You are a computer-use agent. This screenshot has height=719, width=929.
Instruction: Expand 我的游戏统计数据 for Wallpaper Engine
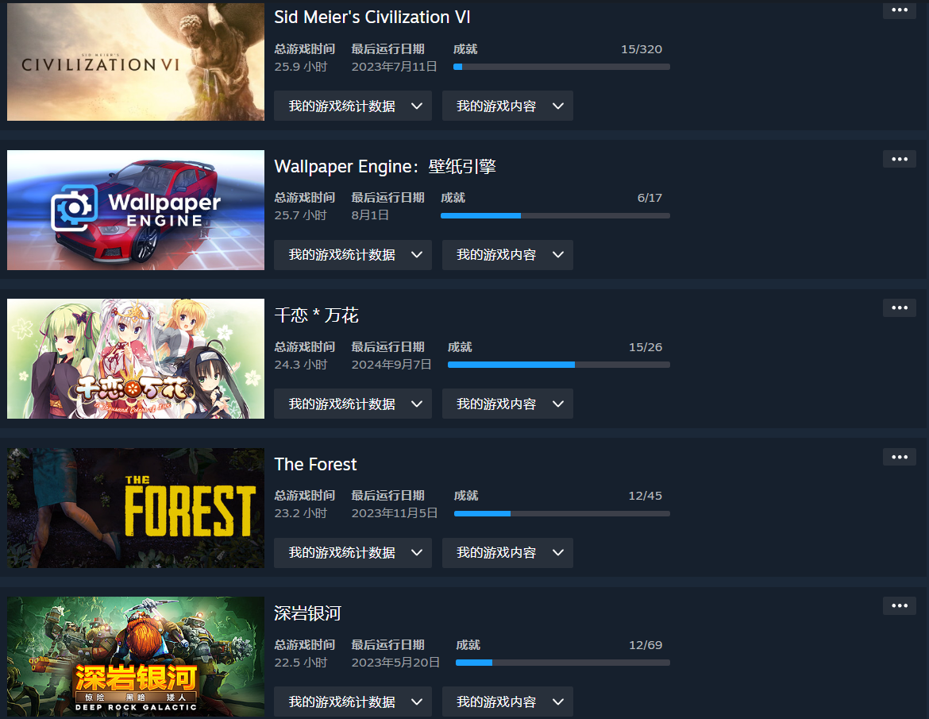(353, 255)
